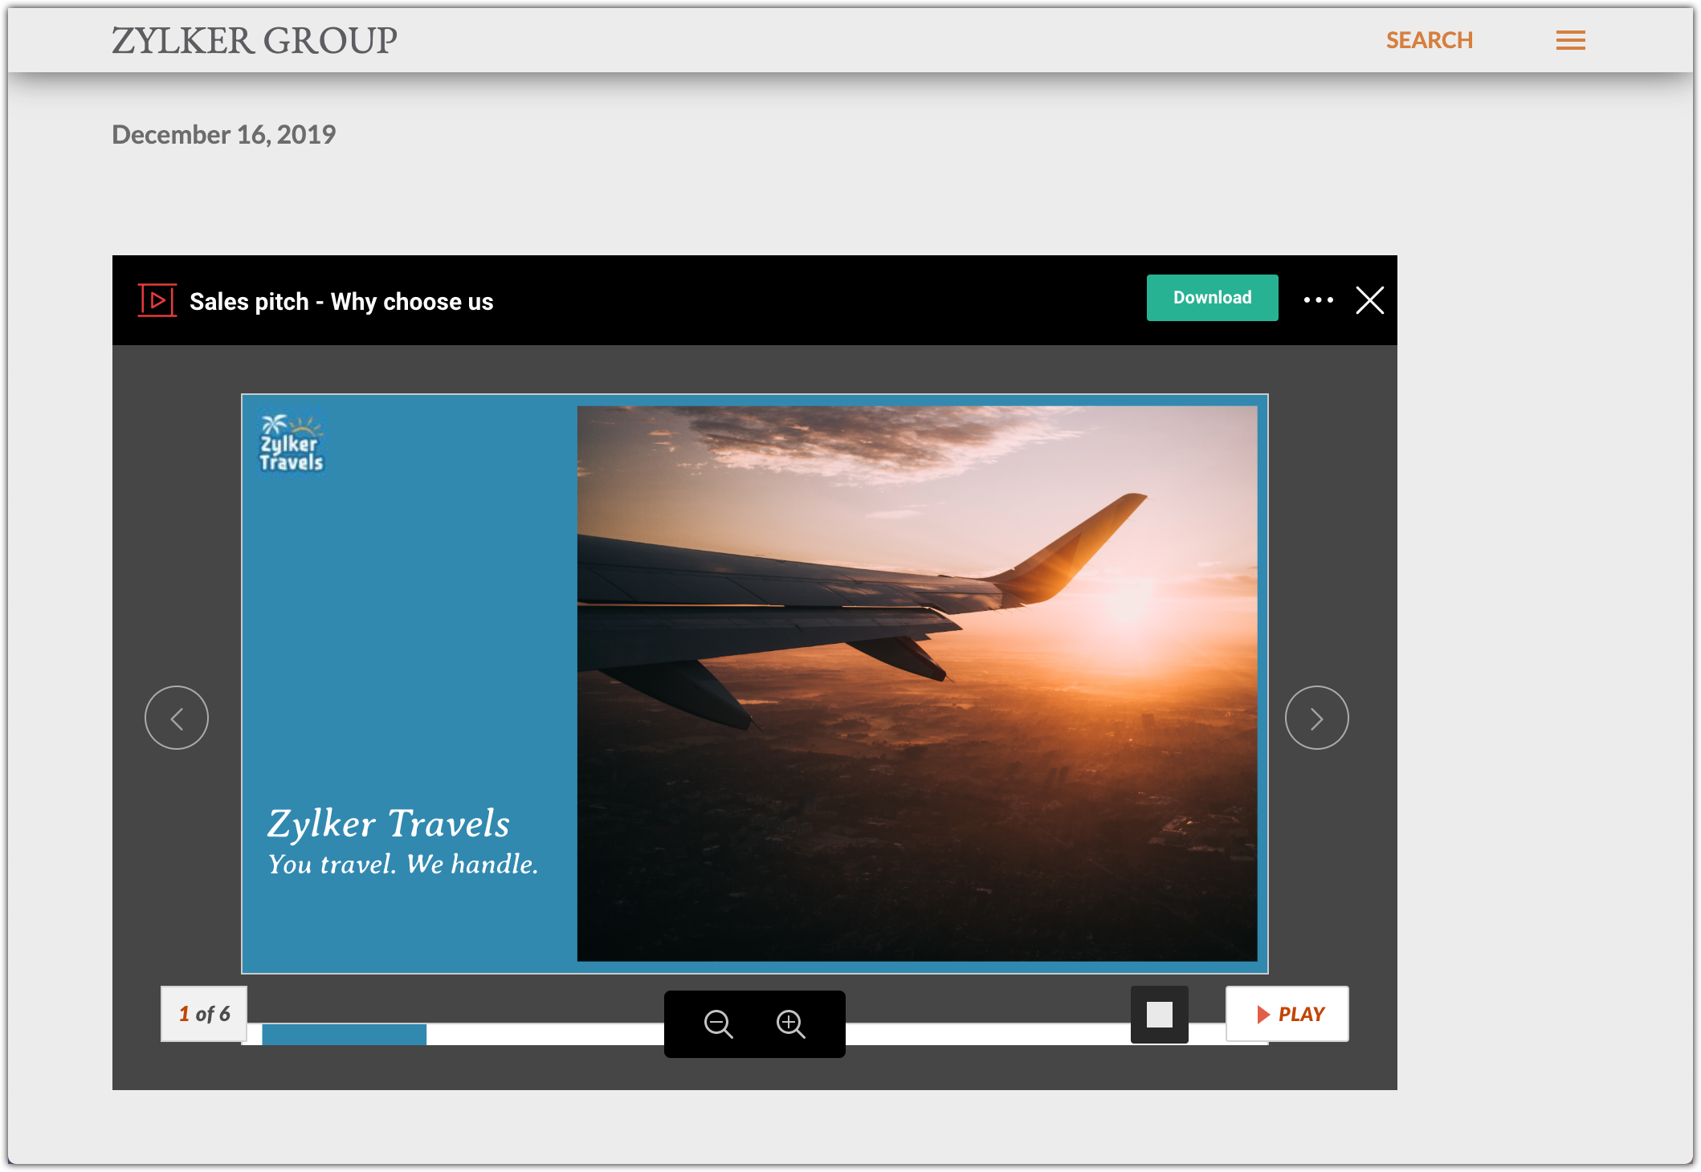The height and width of the screenshot is (1172, 1701).
Task: Click the zoom out magnifier icon
Action: 717,1023
